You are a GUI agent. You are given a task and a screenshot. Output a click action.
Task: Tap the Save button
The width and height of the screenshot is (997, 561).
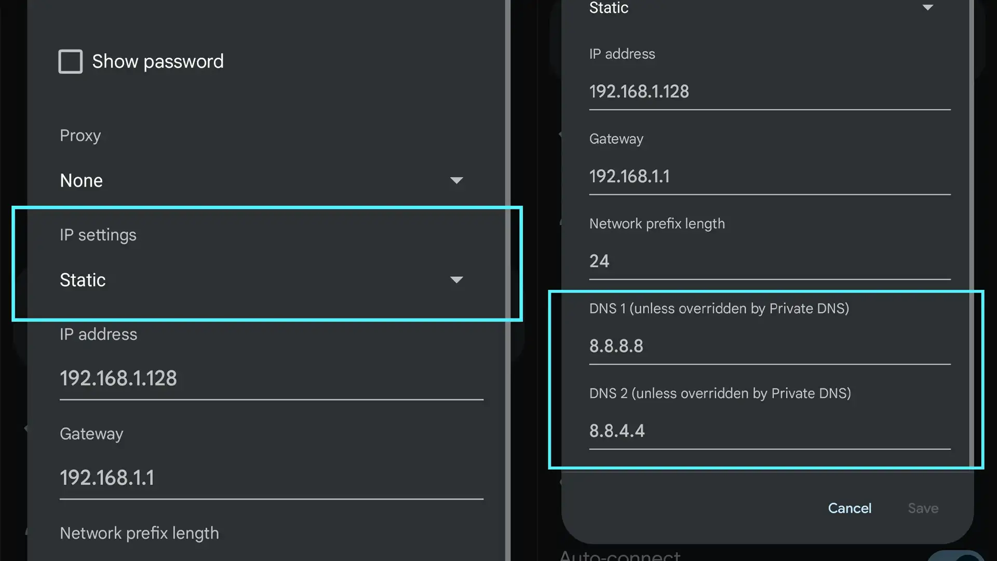point(923,508)
